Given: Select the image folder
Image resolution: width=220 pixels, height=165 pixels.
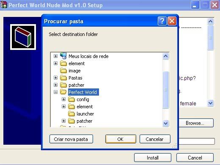Looking at the screenshot, I should click(x=74, y=71).
